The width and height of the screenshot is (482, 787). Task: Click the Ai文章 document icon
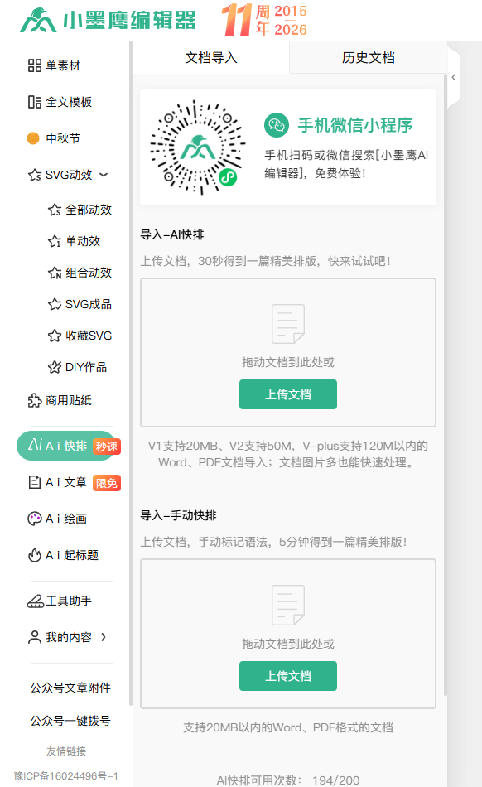pyautogui.click(x=35, y=482)
